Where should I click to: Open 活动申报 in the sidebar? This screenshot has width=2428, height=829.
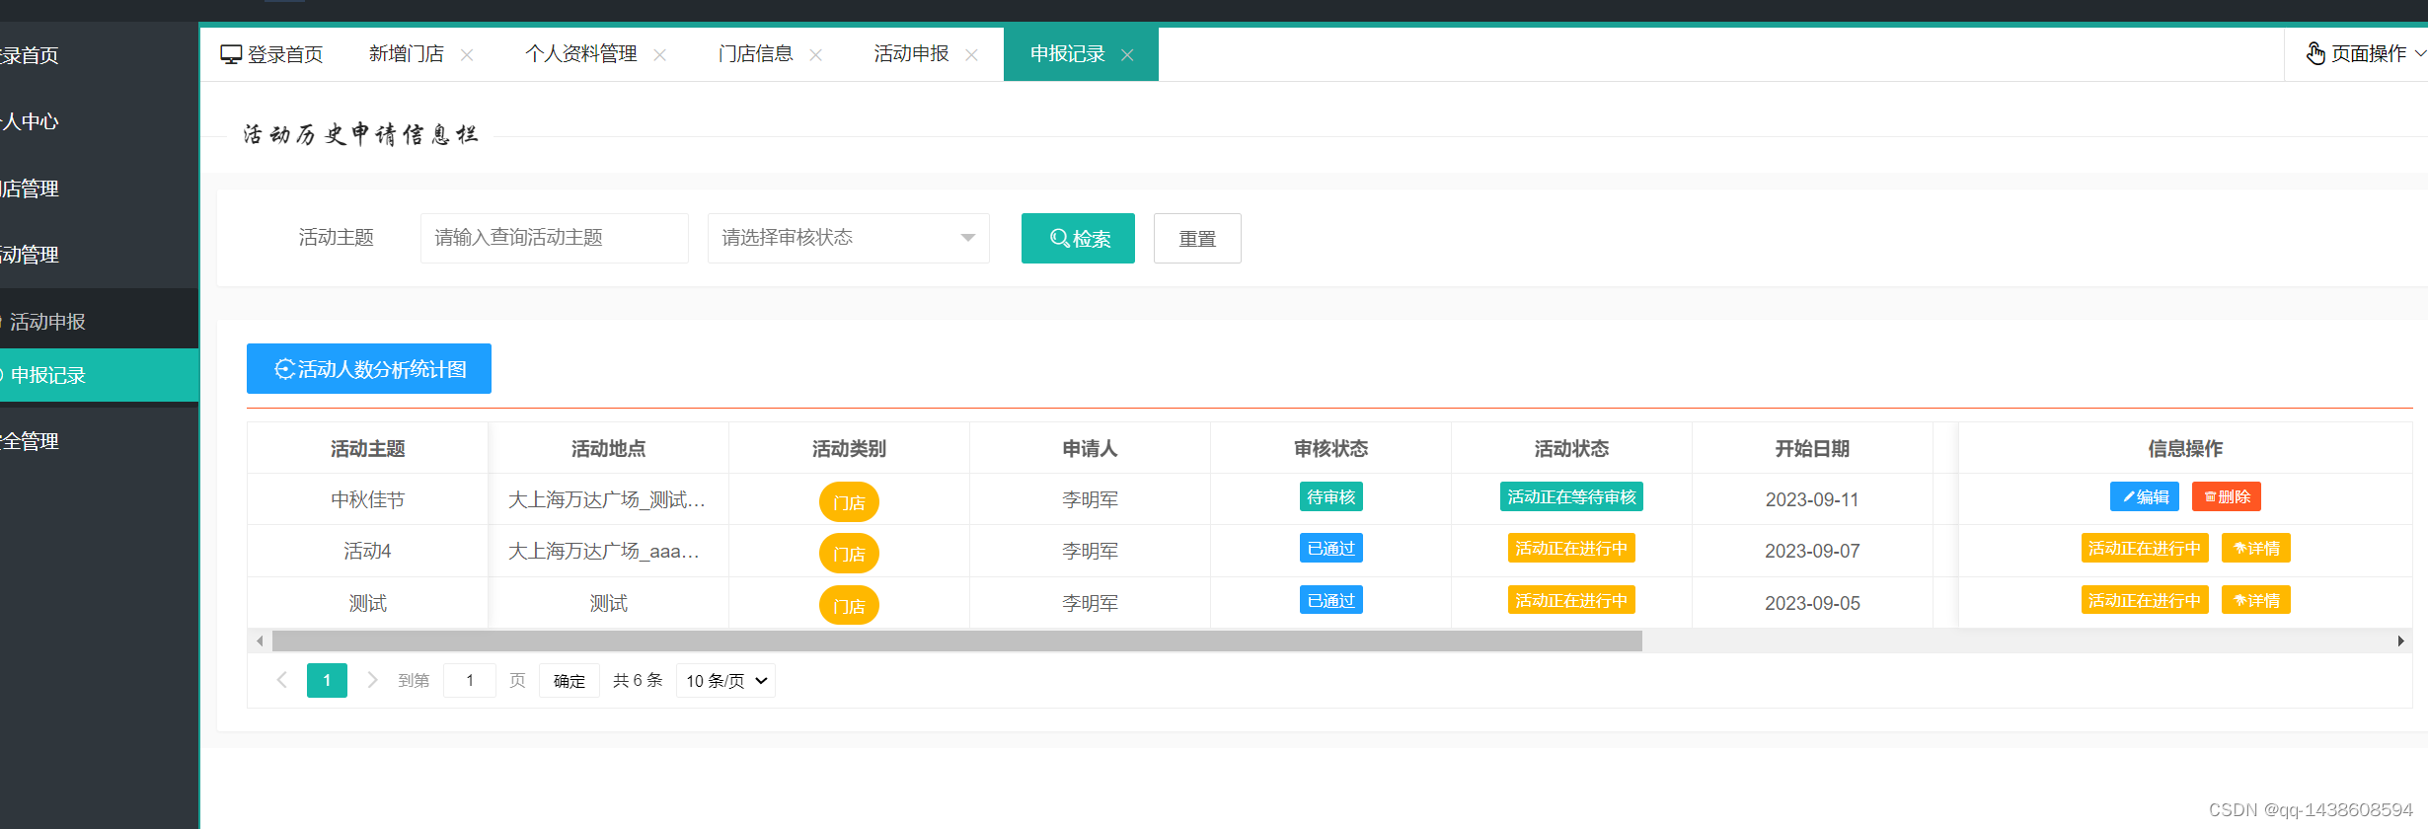tap(99, 322)
